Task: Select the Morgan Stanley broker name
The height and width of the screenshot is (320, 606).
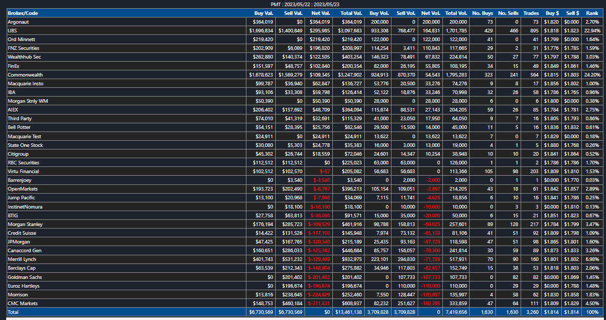Action: [x=25, y=224]
